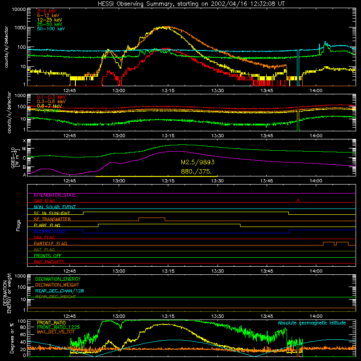Click the REAR_DEC_WEIGHT legend label
The image size is (361, 361).
tap(56, 297)
